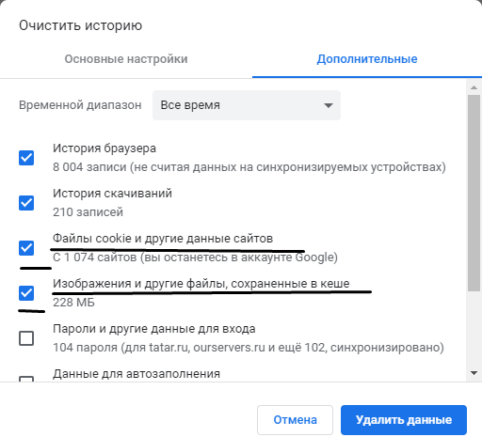Open the Временной диапазон dropdown
482x437 pixels.
pyautogui.click(x=247, y=105)
